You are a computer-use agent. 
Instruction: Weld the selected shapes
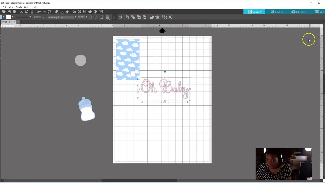[152, 17]
